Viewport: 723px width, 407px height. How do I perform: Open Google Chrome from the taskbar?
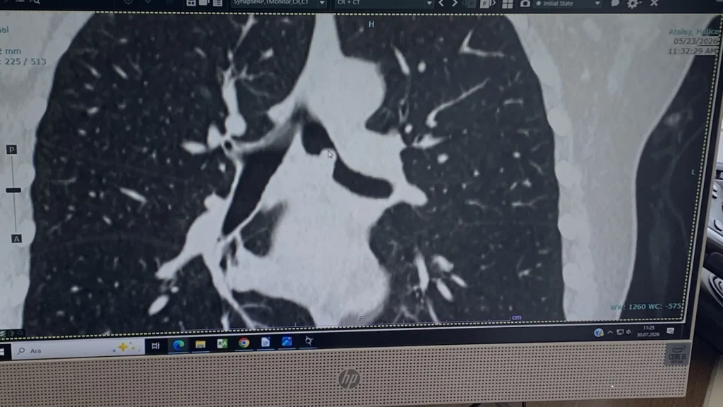pos(244,343)
